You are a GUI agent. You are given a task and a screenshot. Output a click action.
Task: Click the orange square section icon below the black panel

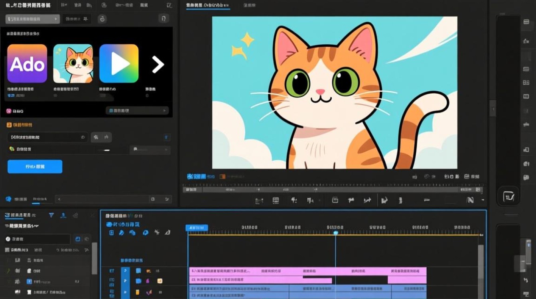point(9,125)
